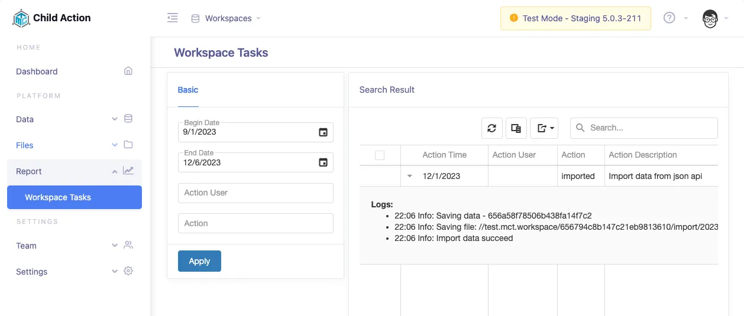Click the Action User input field
The height and width of the screenshot is (316, 744).
pos(255,193)
